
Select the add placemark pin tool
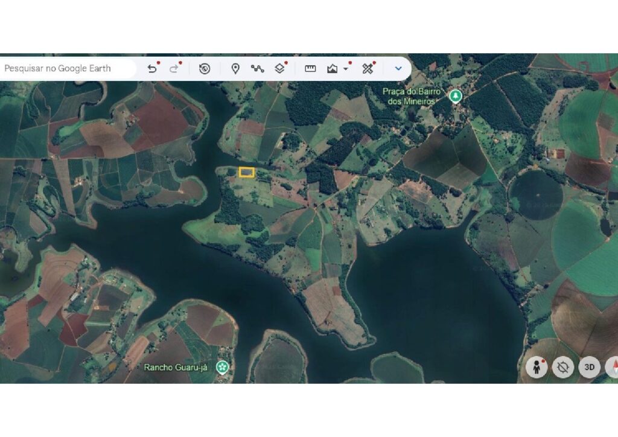tap(235, 69)
